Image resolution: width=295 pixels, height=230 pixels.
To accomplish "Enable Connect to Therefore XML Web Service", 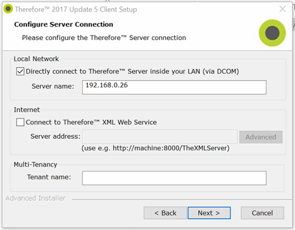I will (20, 122).
